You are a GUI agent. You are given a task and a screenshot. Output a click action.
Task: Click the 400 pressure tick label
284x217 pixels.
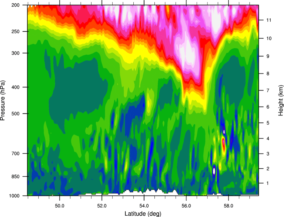coord(16,87)
